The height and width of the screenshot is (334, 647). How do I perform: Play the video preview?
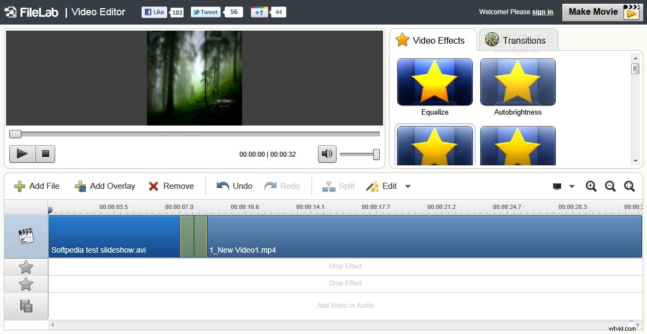click(22, 154)
